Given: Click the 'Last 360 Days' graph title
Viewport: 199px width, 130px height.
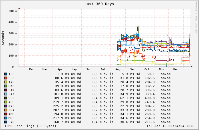Looking at the screenshot, I should 99,4.
